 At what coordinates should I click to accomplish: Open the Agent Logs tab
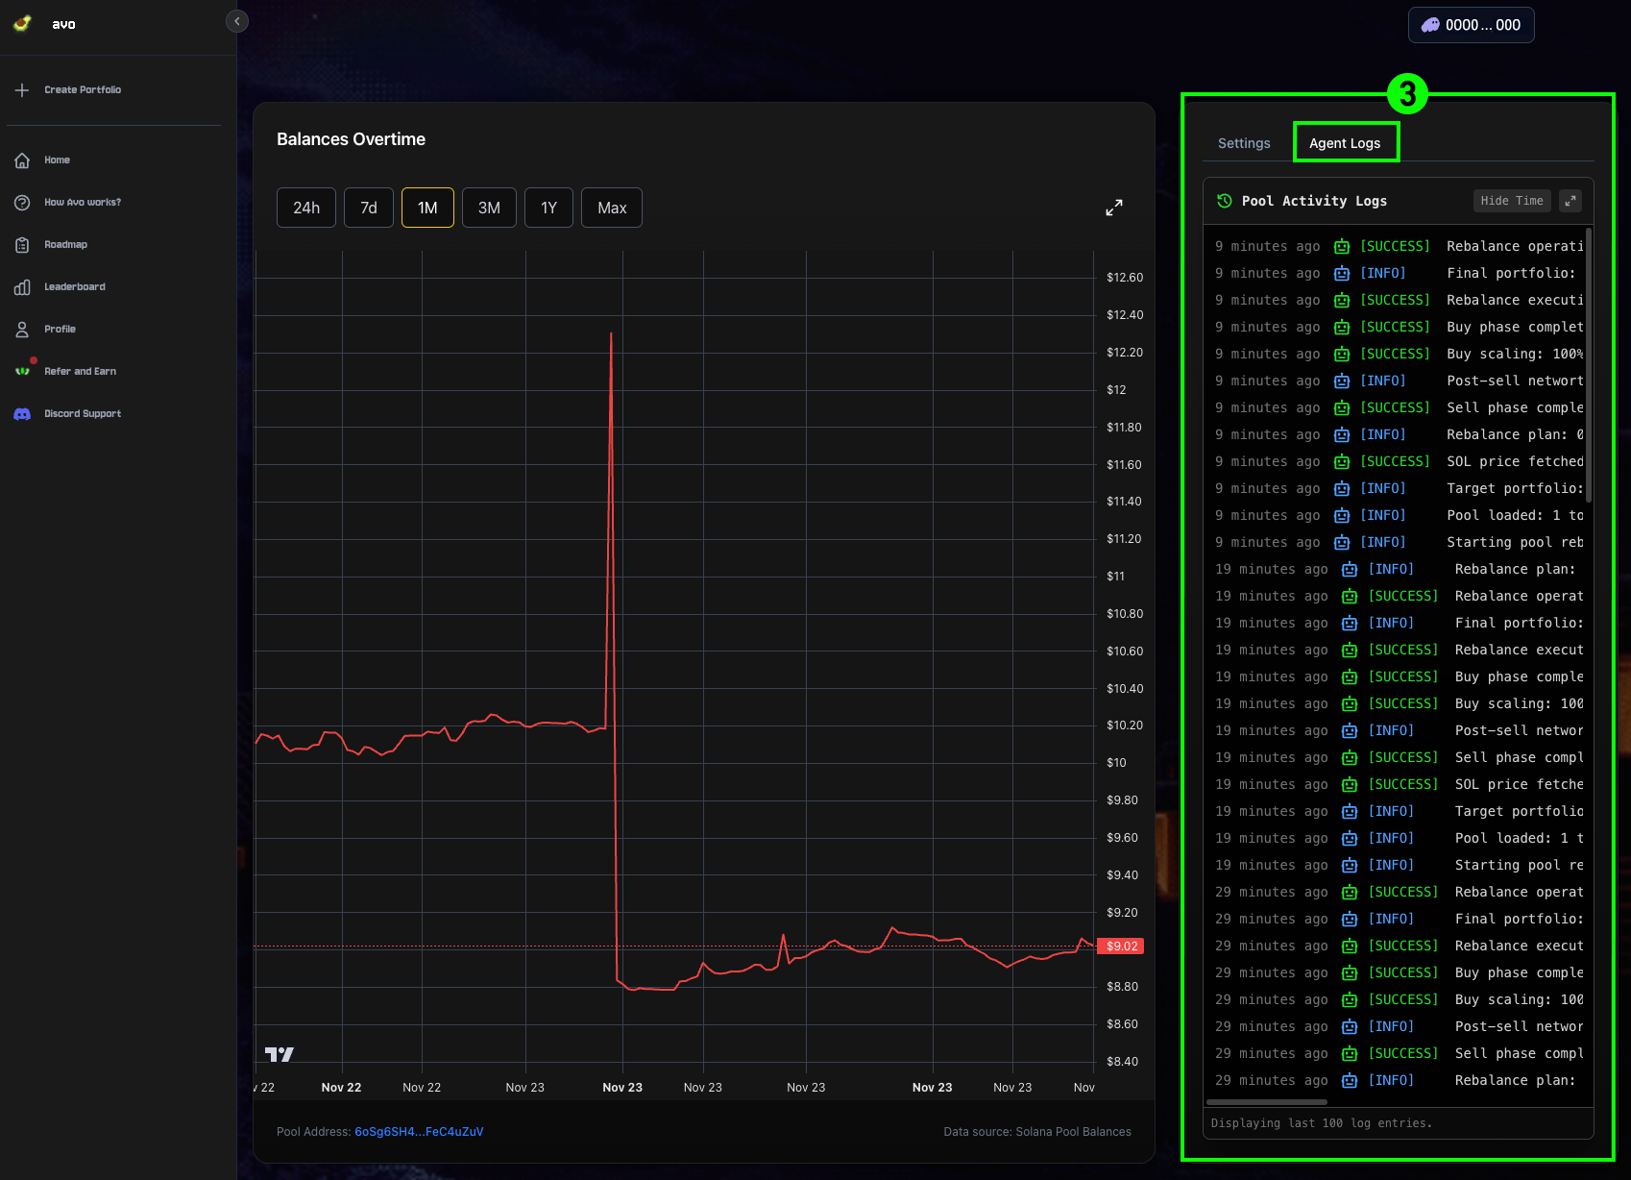coord(1345,143)
